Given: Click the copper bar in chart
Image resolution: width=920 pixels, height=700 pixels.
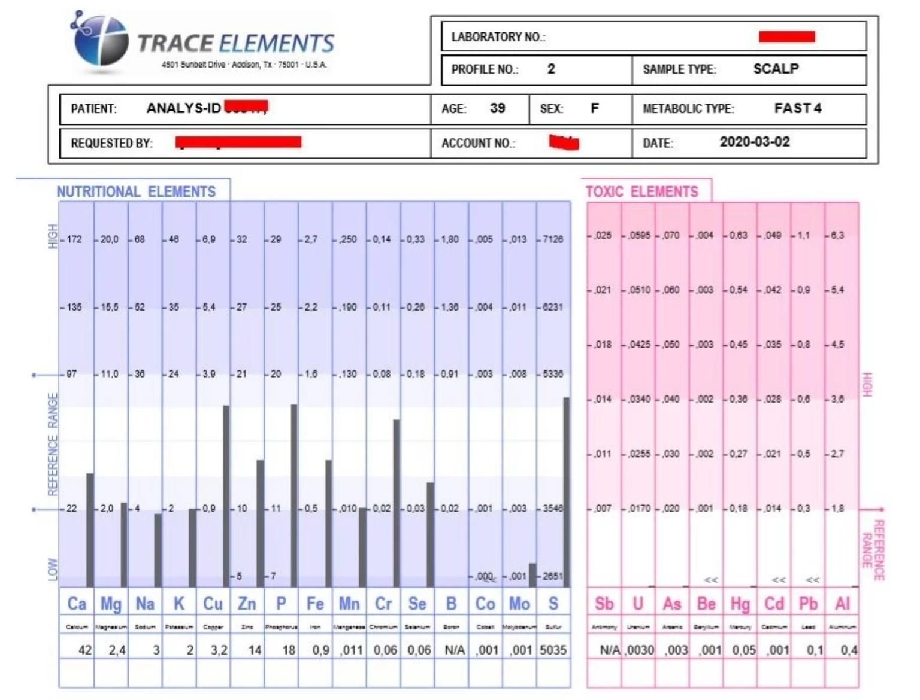Looking at the screenshot, I should click(226, 496).
